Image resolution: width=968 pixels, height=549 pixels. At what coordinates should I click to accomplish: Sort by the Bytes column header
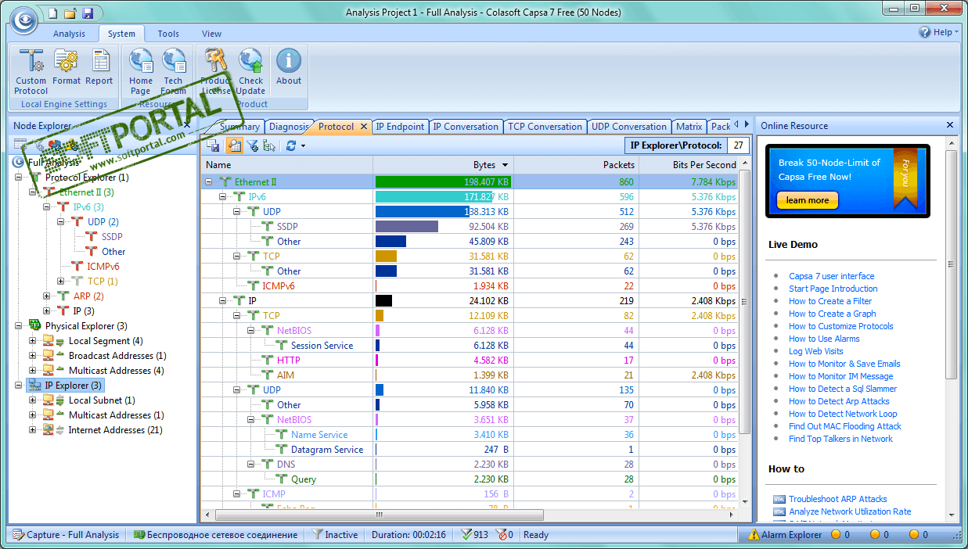pos(443,165)
